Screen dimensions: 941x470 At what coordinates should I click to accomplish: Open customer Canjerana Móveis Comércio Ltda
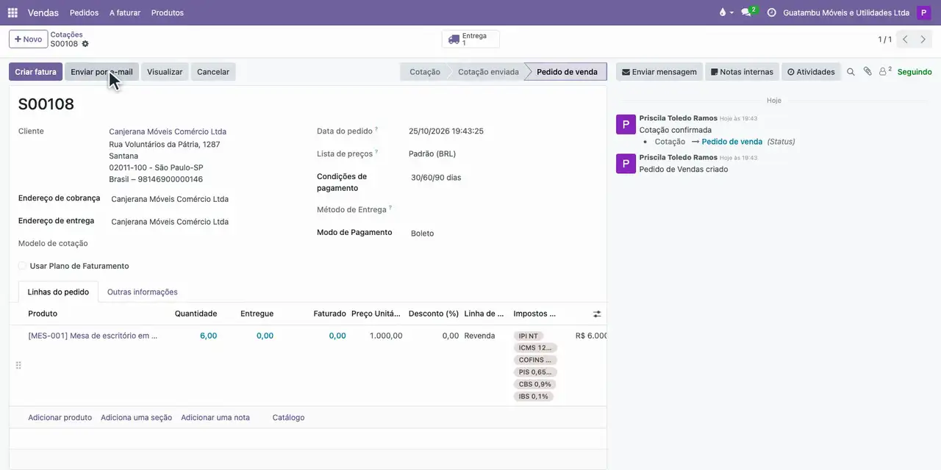click(168, 131)
